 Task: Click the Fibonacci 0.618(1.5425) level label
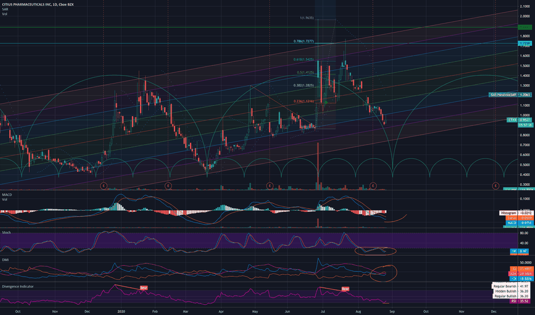[303, 59]
